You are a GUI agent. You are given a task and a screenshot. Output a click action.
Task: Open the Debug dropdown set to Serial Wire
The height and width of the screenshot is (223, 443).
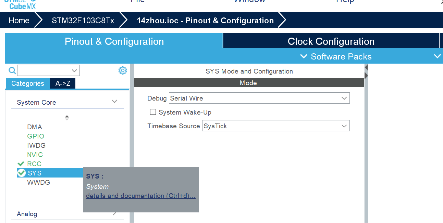[259, 98]
